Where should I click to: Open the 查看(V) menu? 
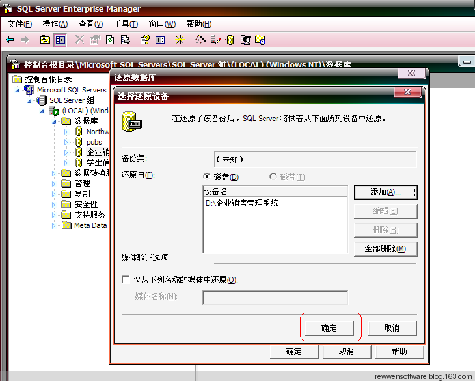[90, 24]
